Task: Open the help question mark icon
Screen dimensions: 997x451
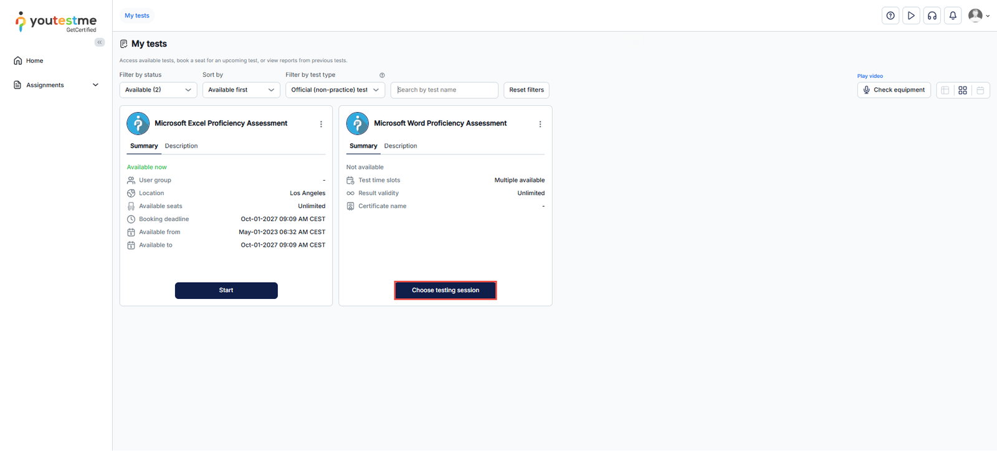Action: coord(890,16)
